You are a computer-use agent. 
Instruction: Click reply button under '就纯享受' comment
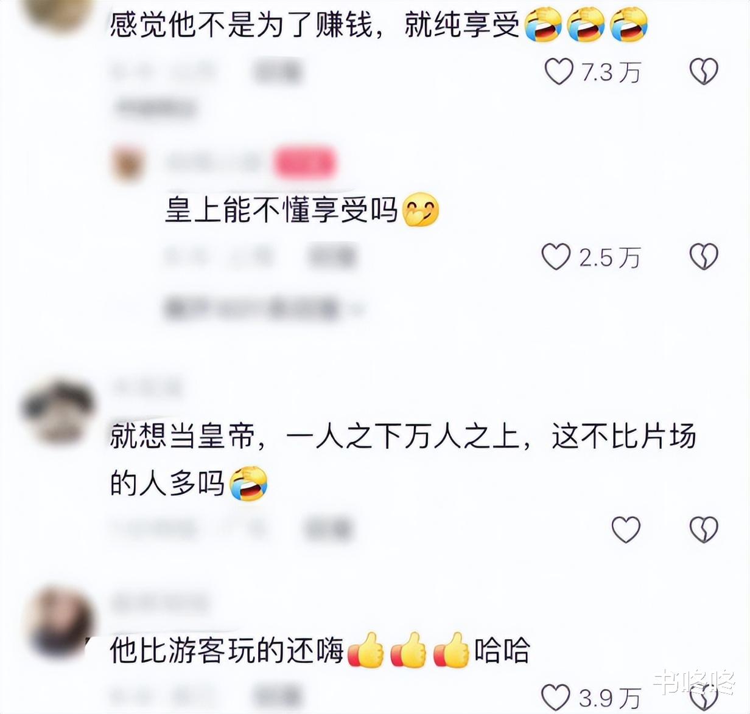[278, 72]
